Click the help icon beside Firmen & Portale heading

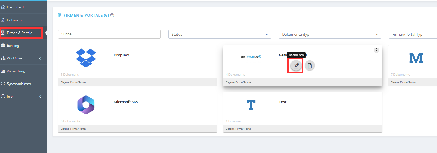pyautogui.click(x=112, y=15)
